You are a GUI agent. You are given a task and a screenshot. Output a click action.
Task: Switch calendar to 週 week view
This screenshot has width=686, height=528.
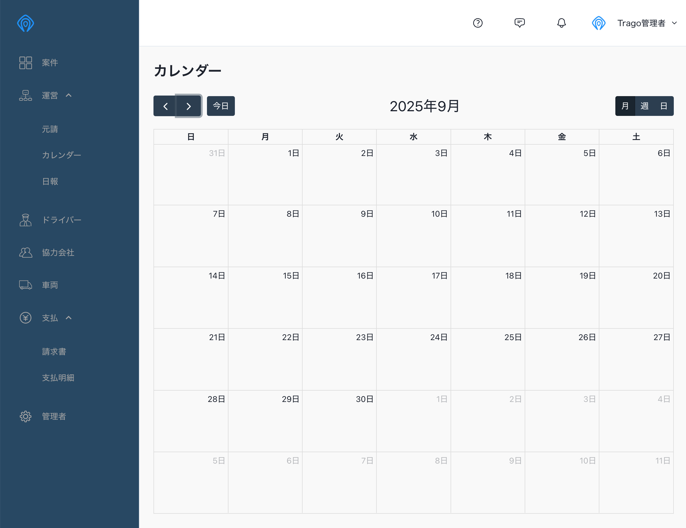click(x=644, y=106)
